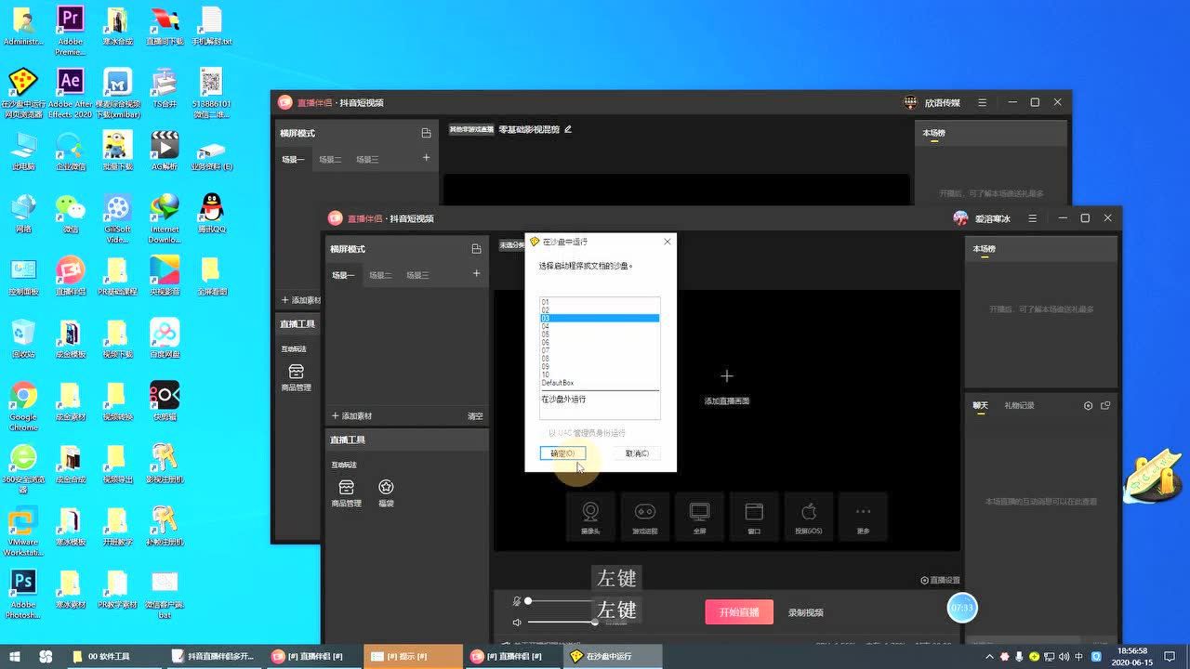Screen dimensions: 1190x669
Task: Select 场景三 tab in back window
Action: pos(367,160)
